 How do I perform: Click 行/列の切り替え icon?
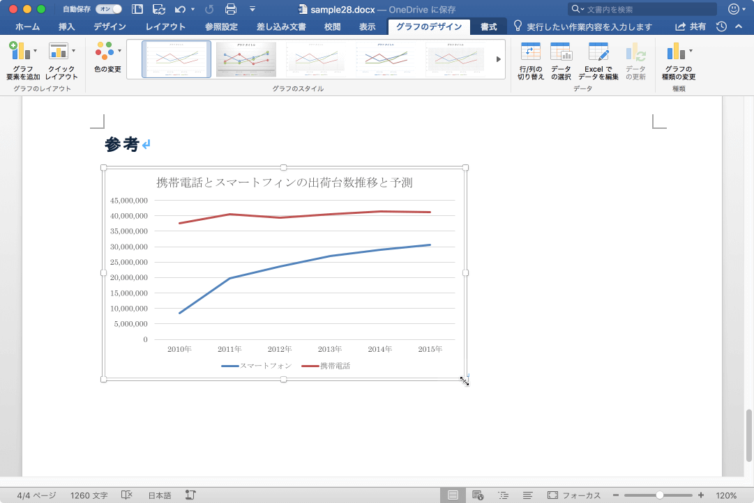pyautogui.click(x=531, y=61)
